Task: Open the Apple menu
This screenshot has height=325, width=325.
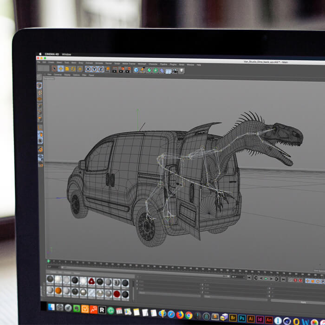Action: pos(40,54)
